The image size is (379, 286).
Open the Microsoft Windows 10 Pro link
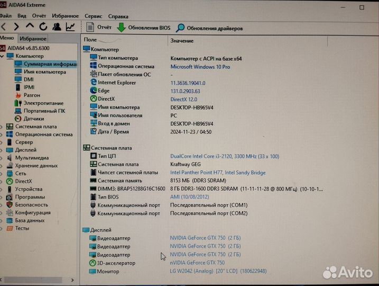pyautogui.click(x=200, y=67)
